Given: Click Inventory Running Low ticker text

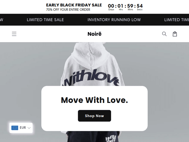Looking at the screenshot, I should pyautogui.click(x=114, y=20).
